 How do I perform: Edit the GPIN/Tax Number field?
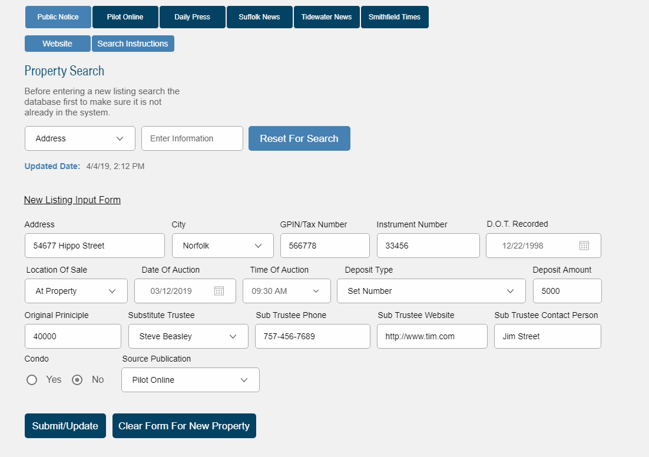[x=325, y=246]
